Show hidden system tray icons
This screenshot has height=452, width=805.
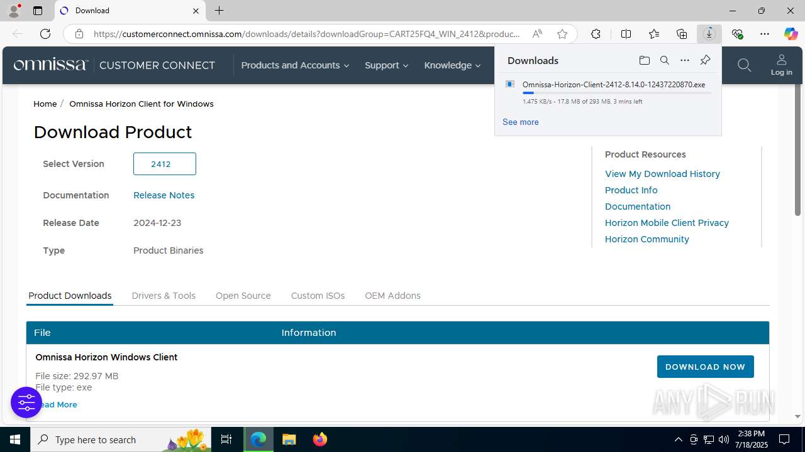tap(678, 439)
